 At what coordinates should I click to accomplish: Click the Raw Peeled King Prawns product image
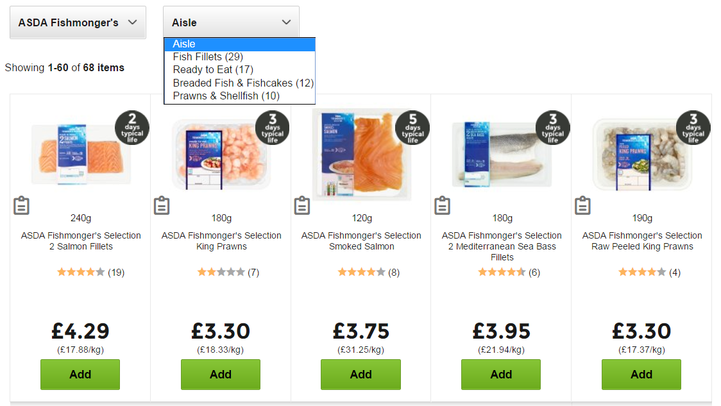641,154
